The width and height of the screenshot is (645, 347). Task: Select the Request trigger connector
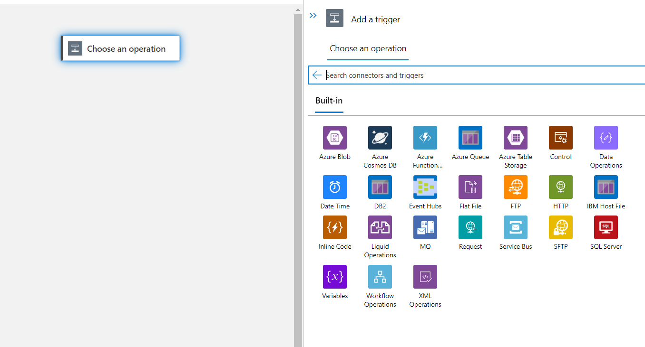(x=470, y=227)
